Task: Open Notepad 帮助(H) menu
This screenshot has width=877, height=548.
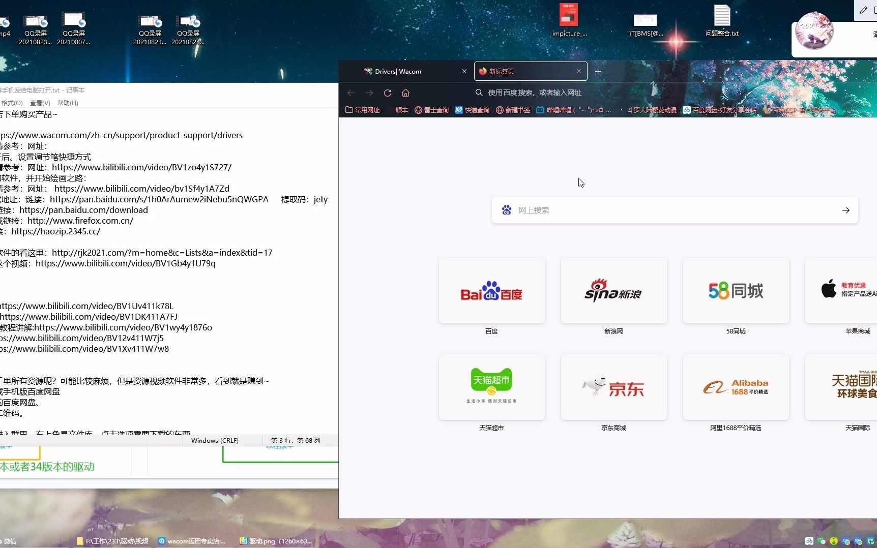Action: 68,103
